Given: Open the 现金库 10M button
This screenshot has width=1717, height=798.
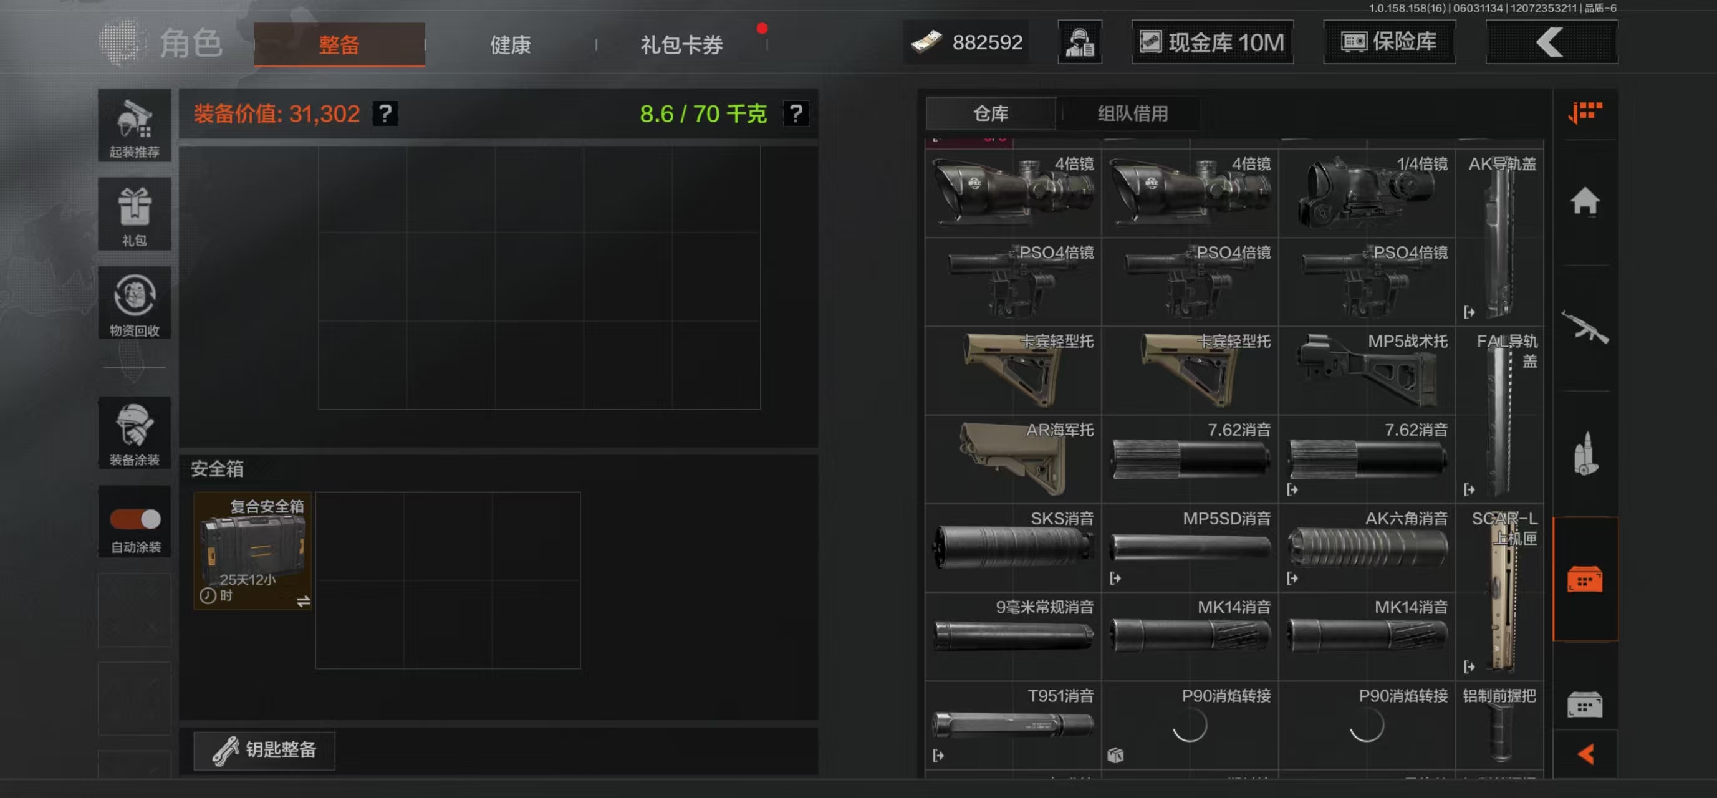Looking at the screenshot, I should 1212,42.
